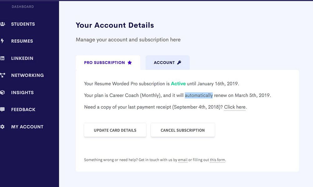Image resolution: width=313 pixels, height=187 pixels.
Task: Open the 'this form' help link
Action: click(x=218, y=160)
